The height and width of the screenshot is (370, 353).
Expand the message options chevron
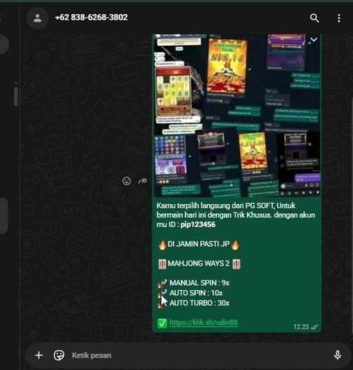(x=314, y=39)
